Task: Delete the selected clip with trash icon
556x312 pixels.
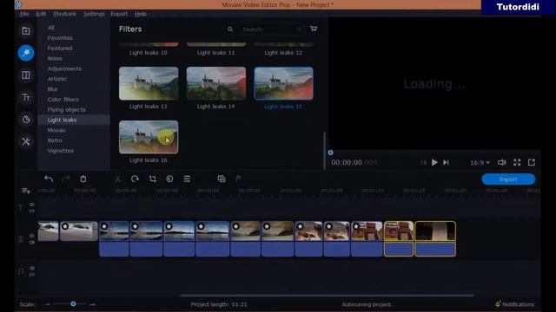Action: tap(83, 179)
